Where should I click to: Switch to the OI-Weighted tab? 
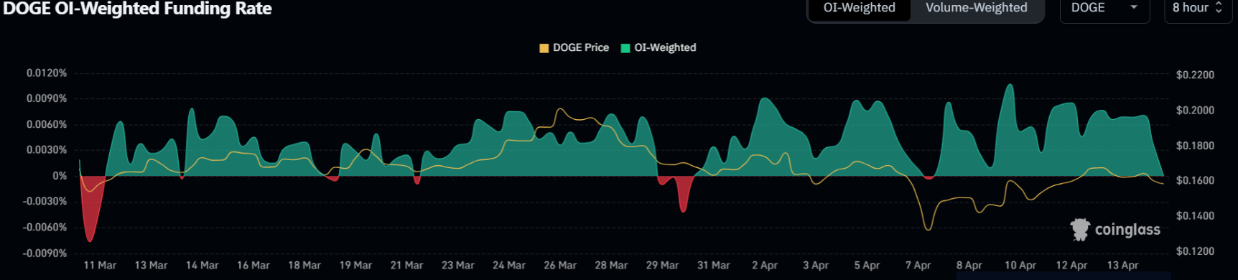[x=860, y=8]
